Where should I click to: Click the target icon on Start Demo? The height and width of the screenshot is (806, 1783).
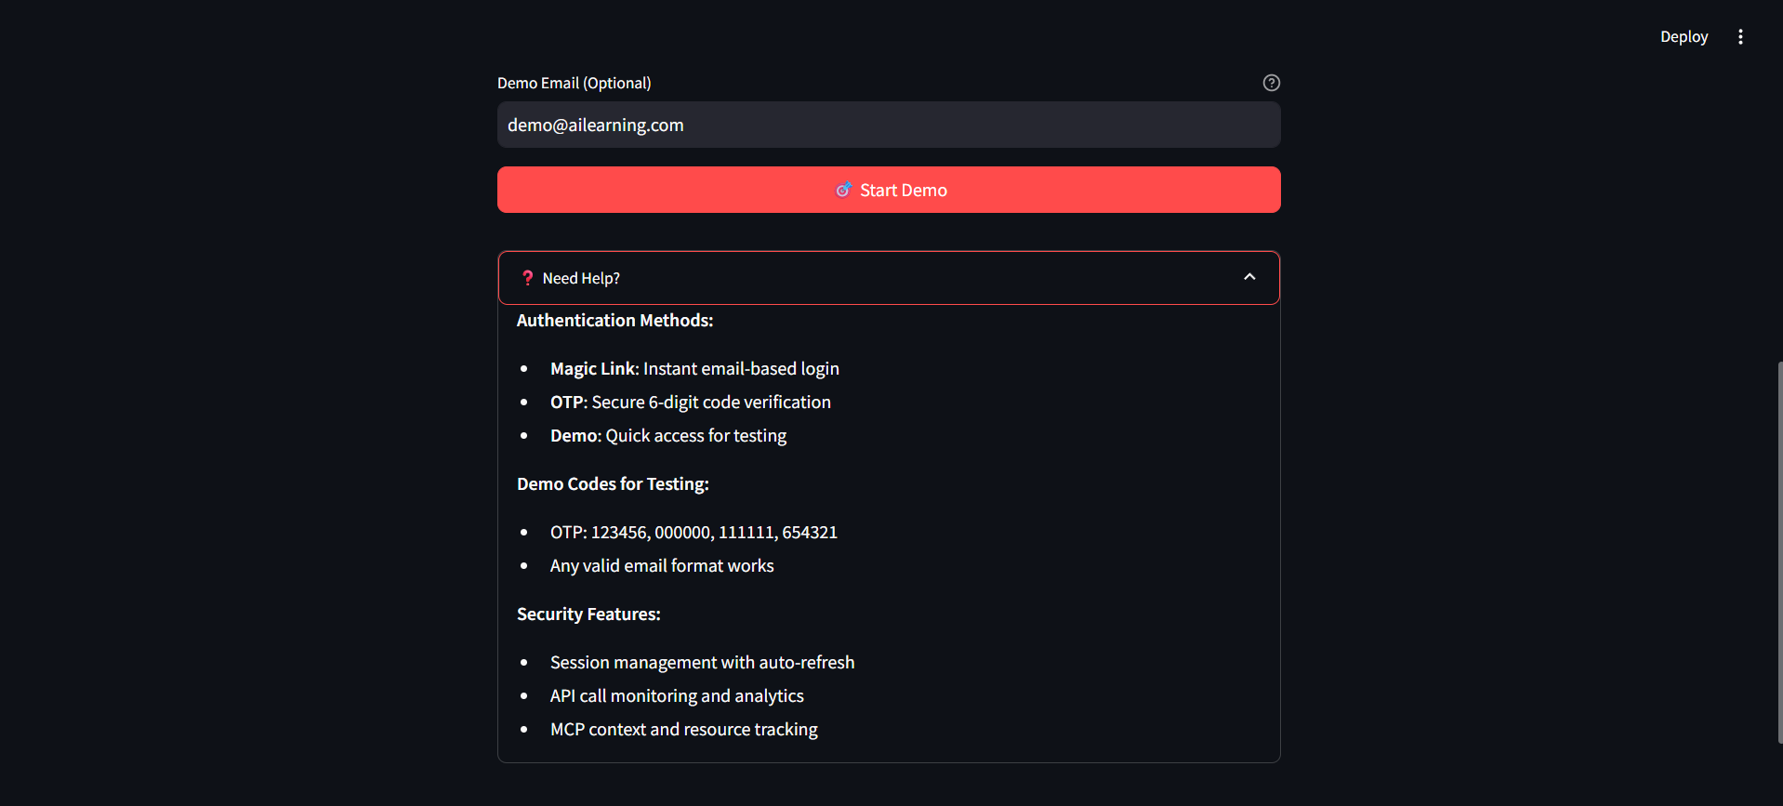843,190
